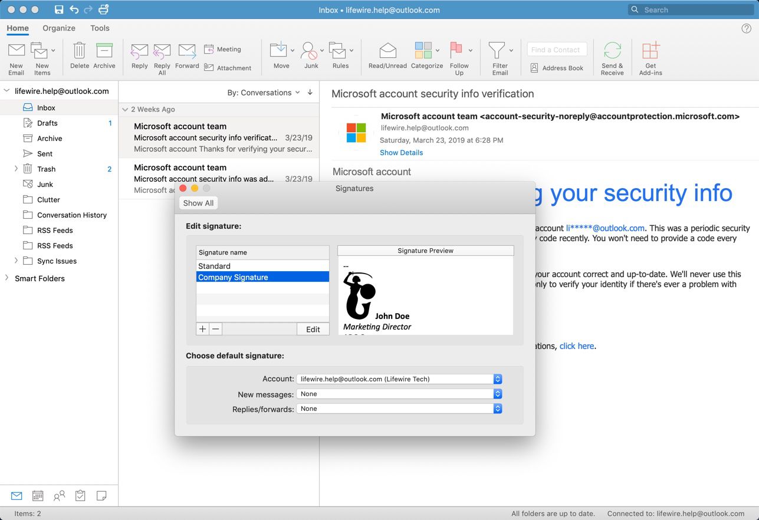Screen dimensions: 759x520
Task: Click the Search field in title bar
Action: click(x=690, y=9)
